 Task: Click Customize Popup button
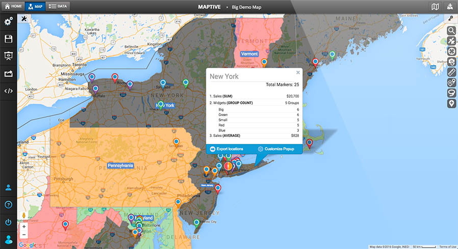point(276,149)
